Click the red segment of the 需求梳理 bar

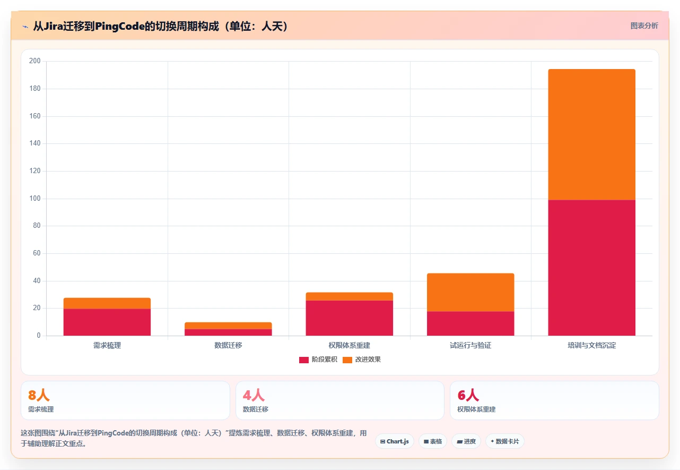pos(107,322)
